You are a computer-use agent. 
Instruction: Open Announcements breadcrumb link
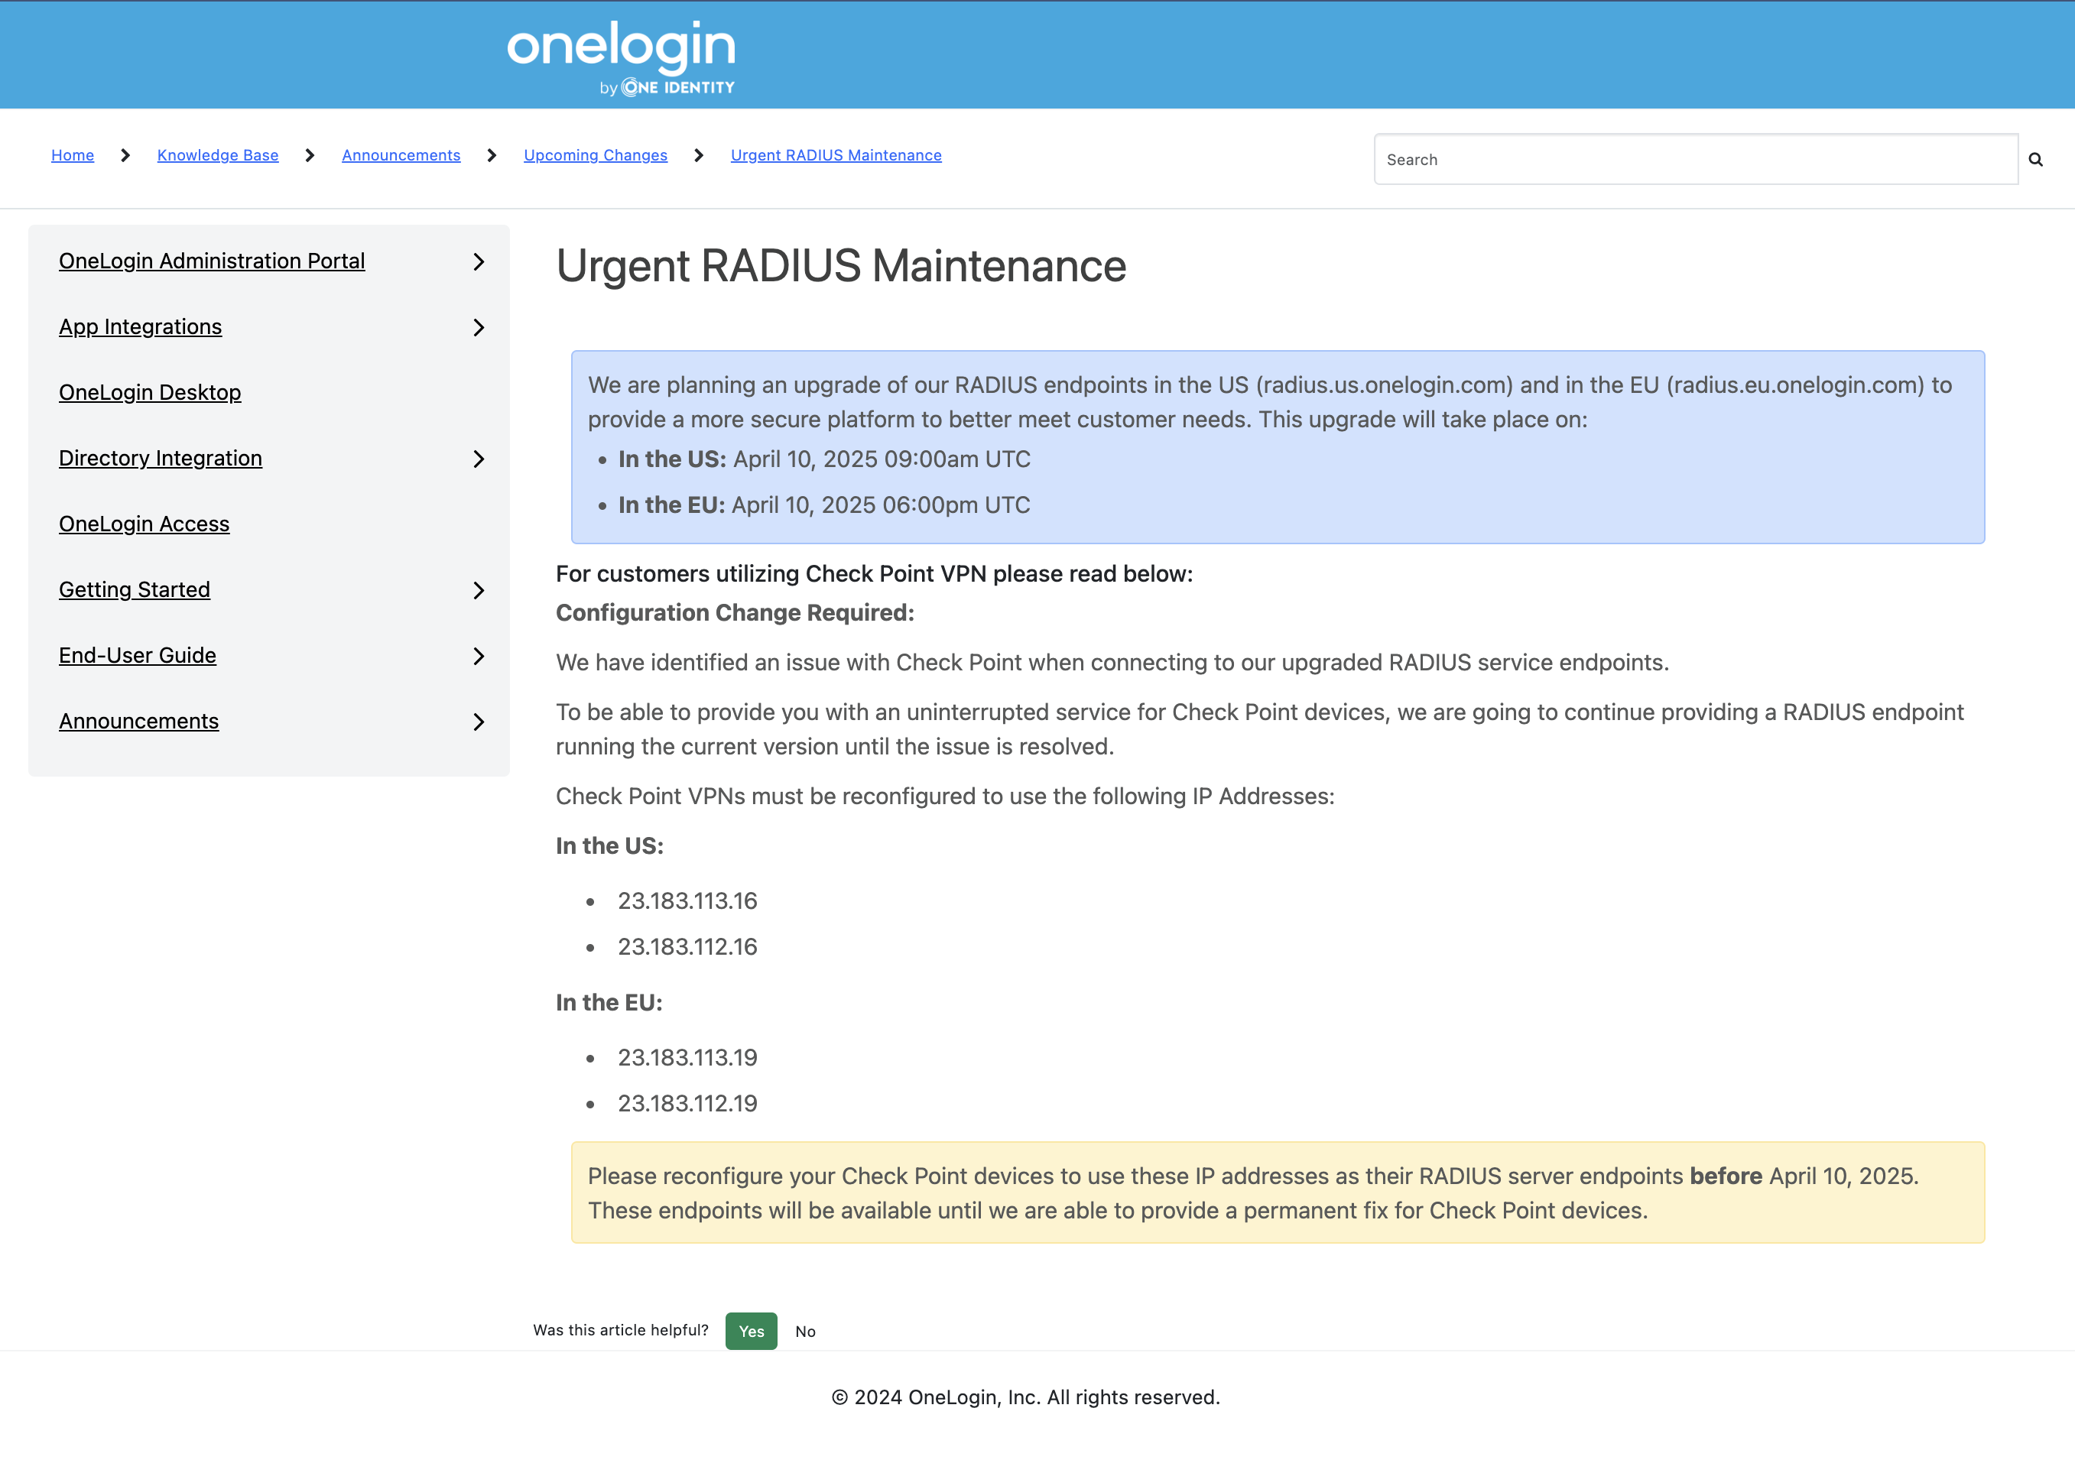pos(401,155)
